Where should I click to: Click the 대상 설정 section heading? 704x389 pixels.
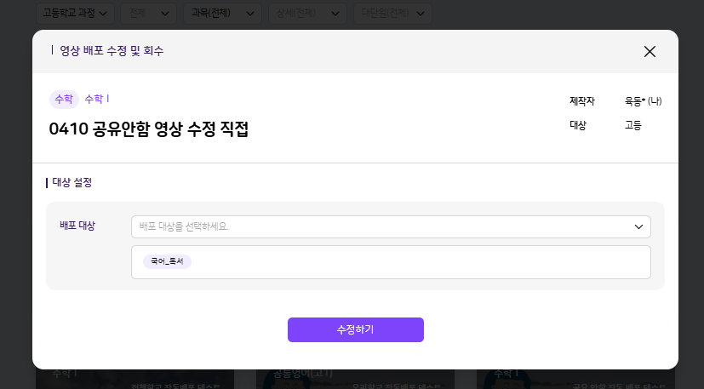click(x=72, y=182)
